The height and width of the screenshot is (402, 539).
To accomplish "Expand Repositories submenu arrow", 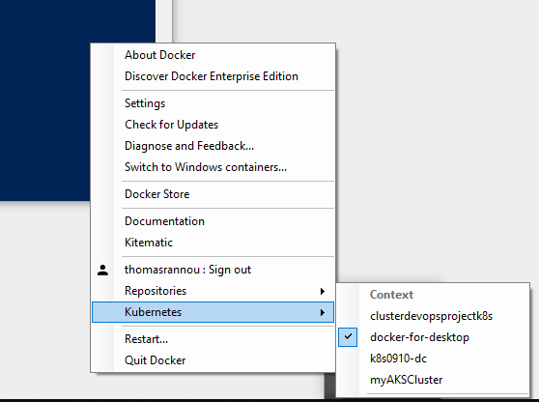I will click(x=323, y=291).
